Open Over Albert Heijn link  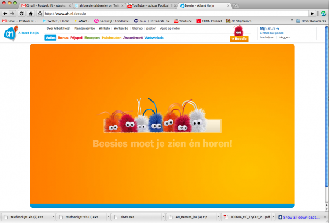[58, 28]
